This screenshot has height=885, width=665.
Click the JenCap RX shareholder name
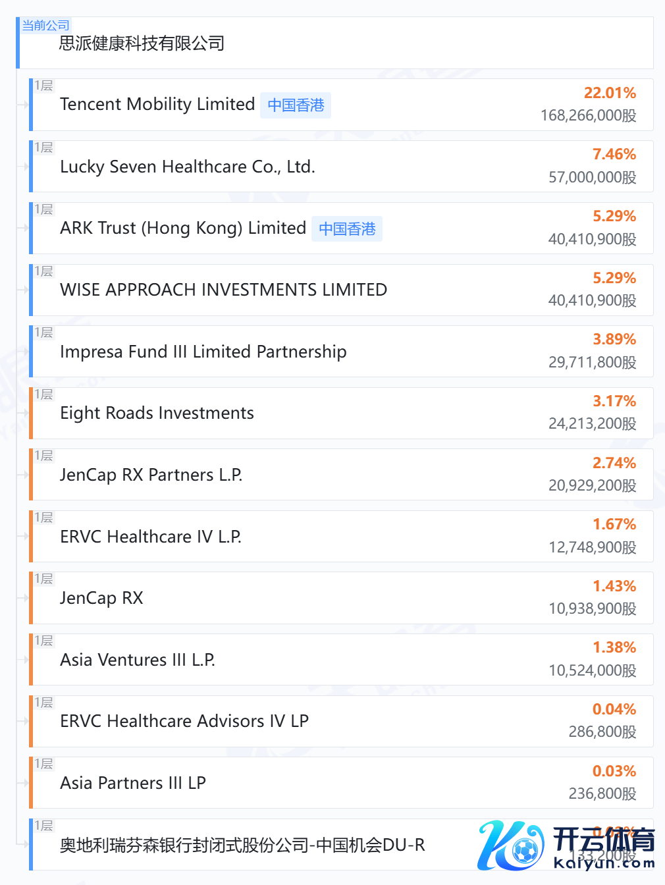[x=101, y=598]
